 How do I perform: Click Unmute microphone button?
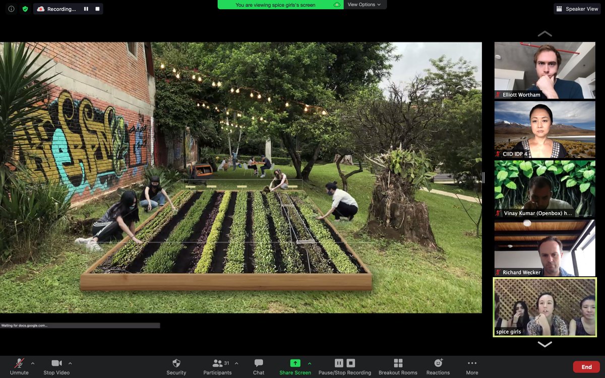click(x=19, y=367)
